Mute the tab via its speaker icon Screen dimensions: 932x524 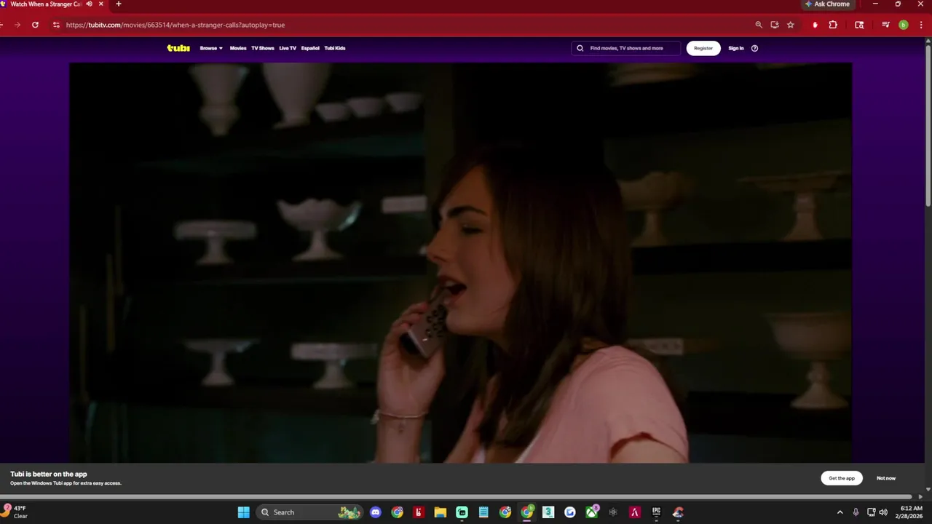pos(89,4)
